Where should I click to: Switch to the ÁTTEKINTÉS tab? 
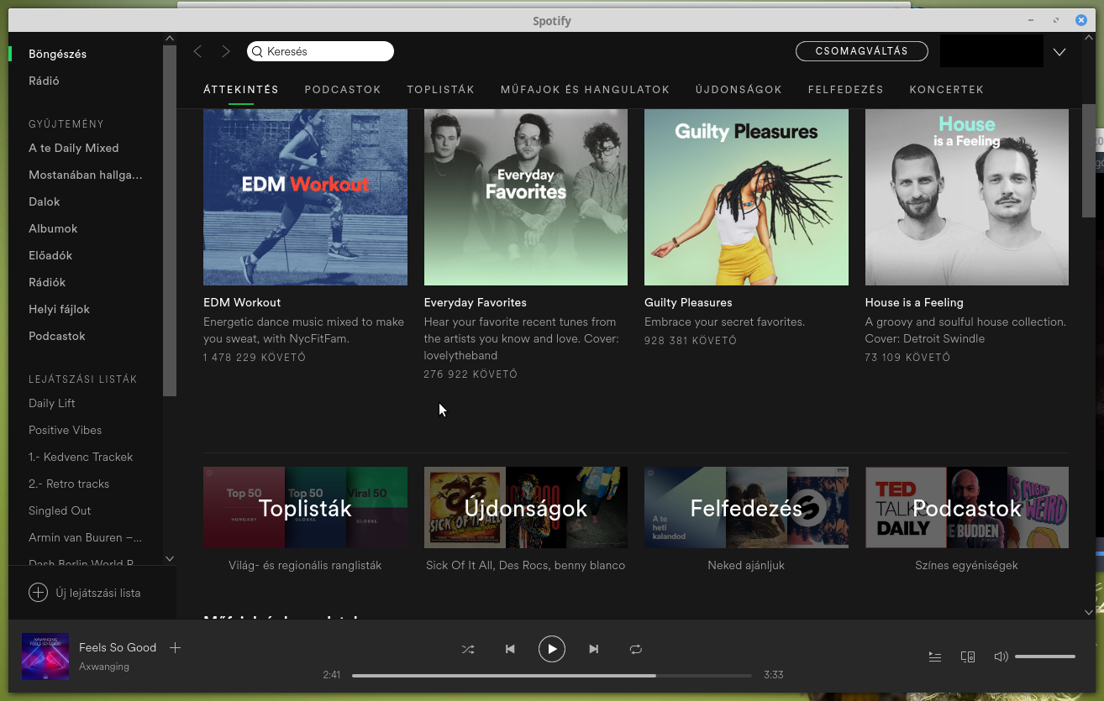(x=241, y=90)
